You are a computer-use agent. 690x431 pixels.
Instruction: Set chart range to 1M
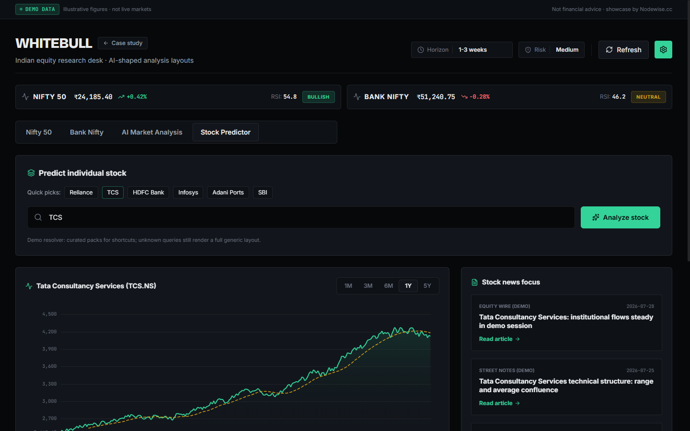(x=348, y=286)
